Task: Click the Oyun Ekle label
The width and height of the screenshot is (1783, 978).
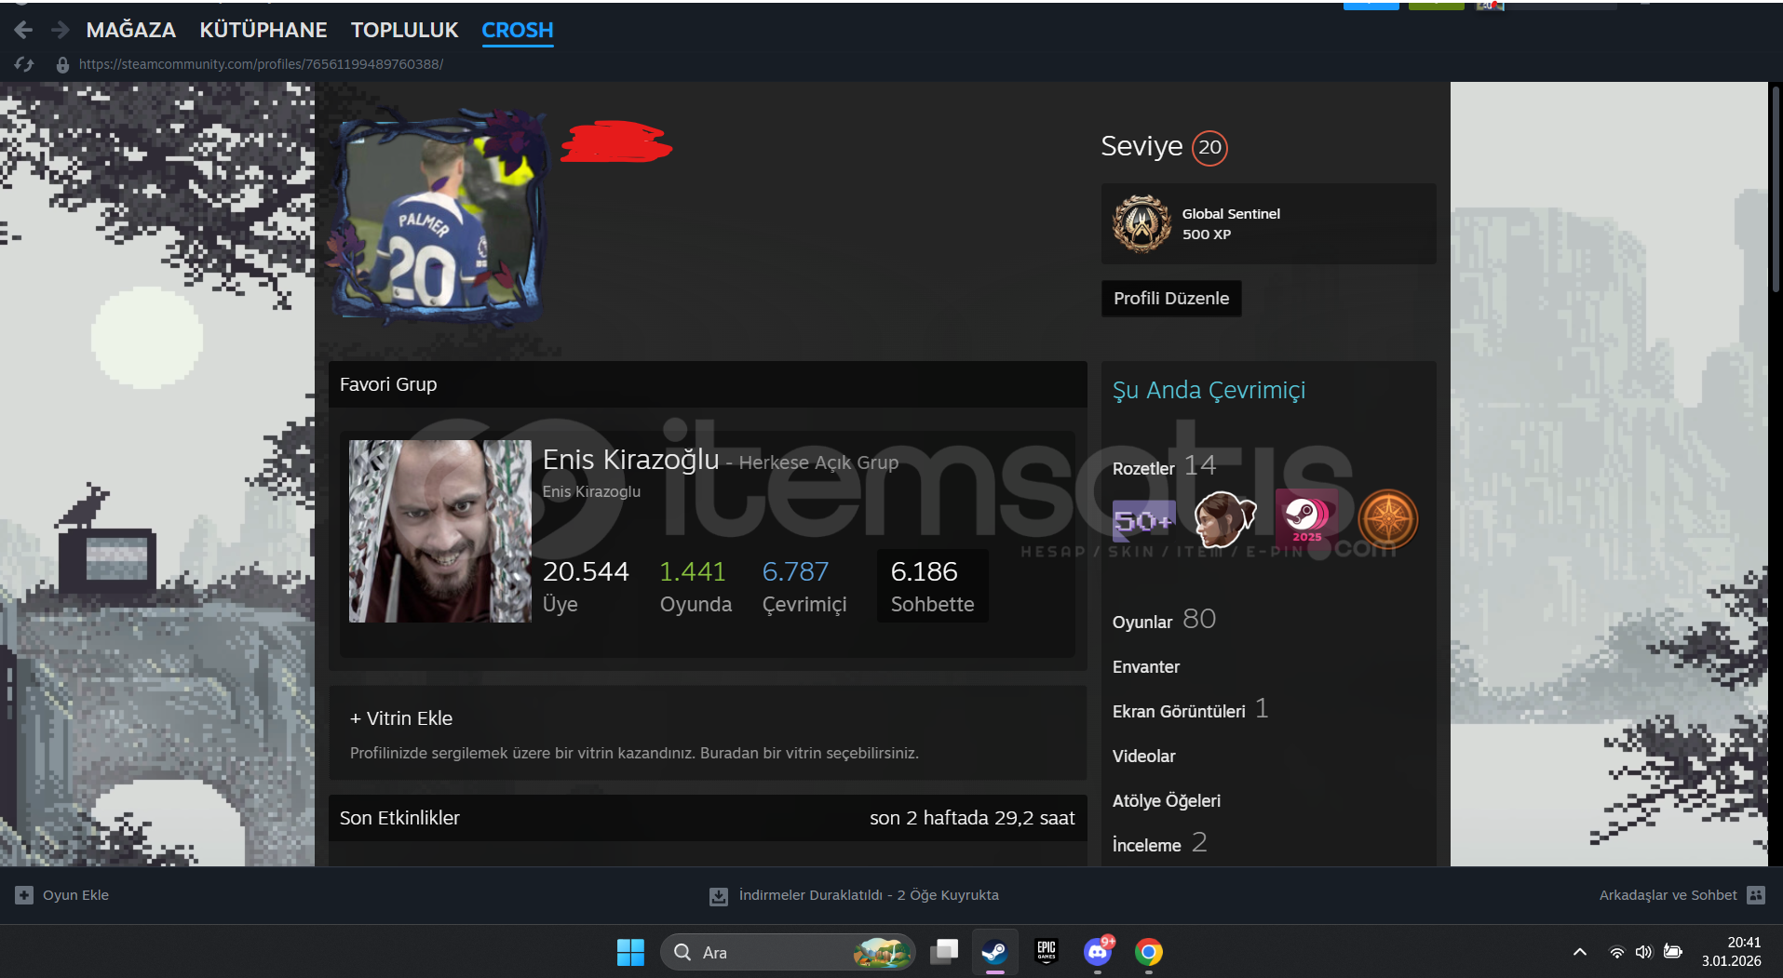Action: point(75,895)
